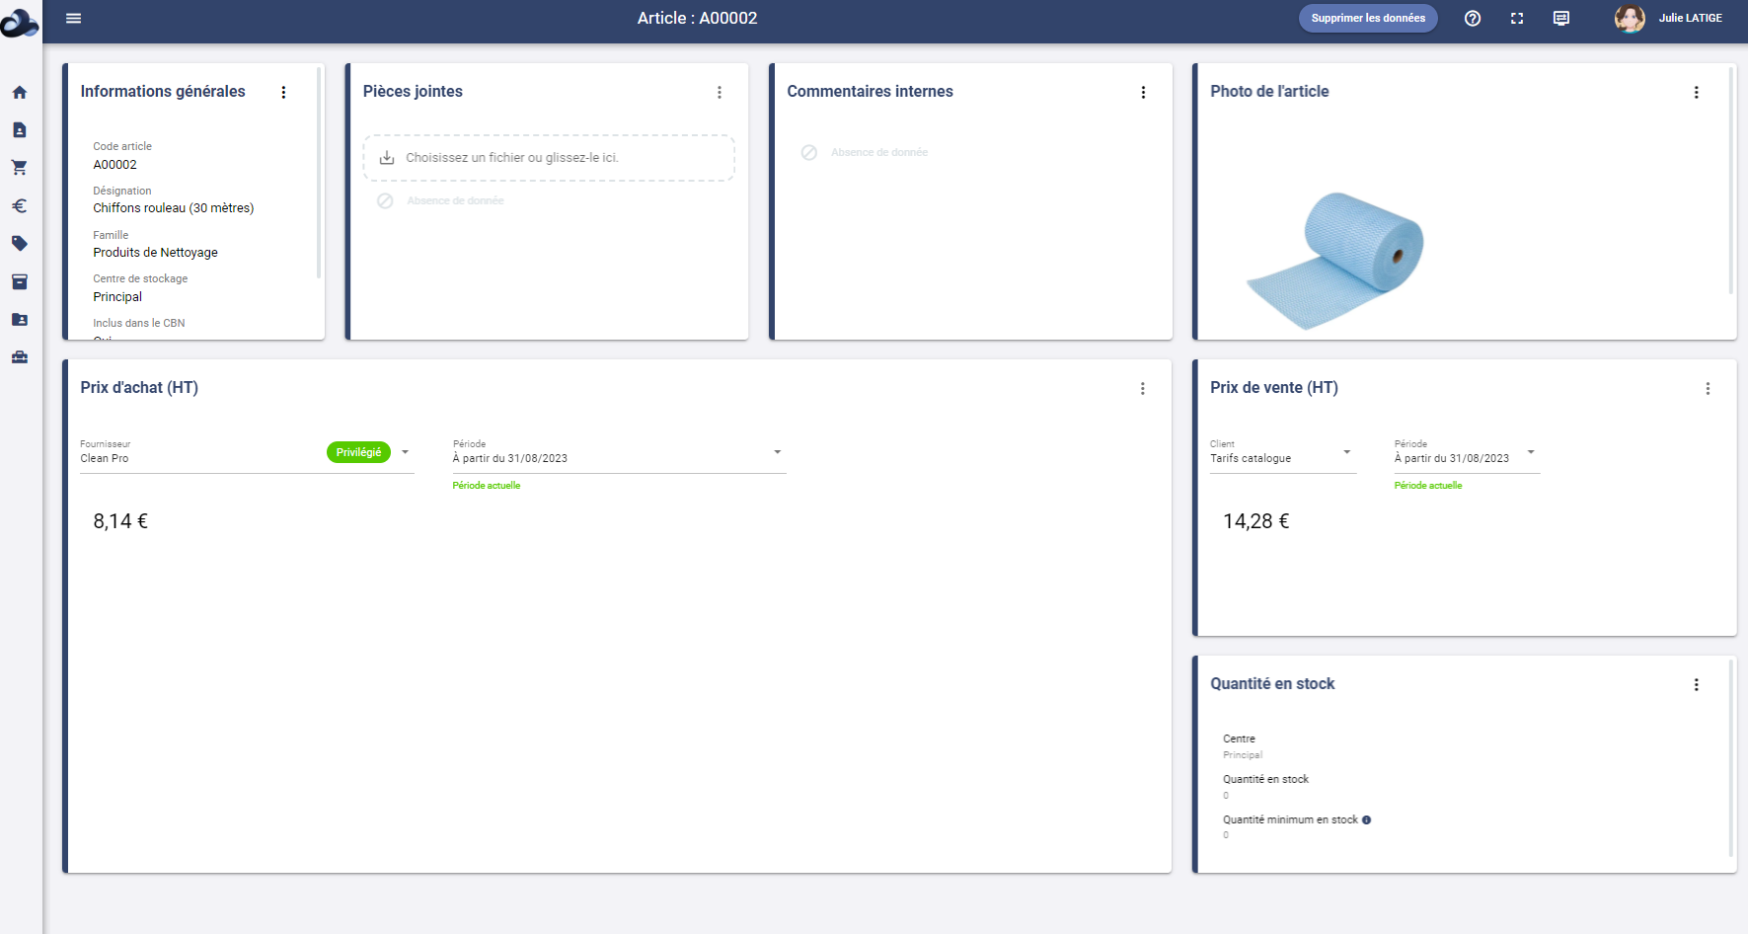
Task: Click the Informations générales panel scrollbar
Action: [x=319, y=173]
